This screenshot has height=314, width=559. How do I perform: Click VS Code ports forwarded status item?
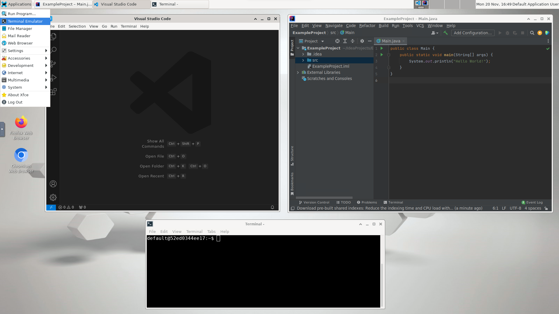(x=82, y=207)
